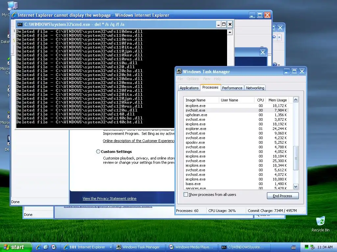Click the CPU Usage: 36% status entry
The height and width of the screenshot is (252, 337).
222,211
